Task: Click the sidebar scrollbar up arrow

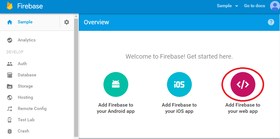Action: 76,16
